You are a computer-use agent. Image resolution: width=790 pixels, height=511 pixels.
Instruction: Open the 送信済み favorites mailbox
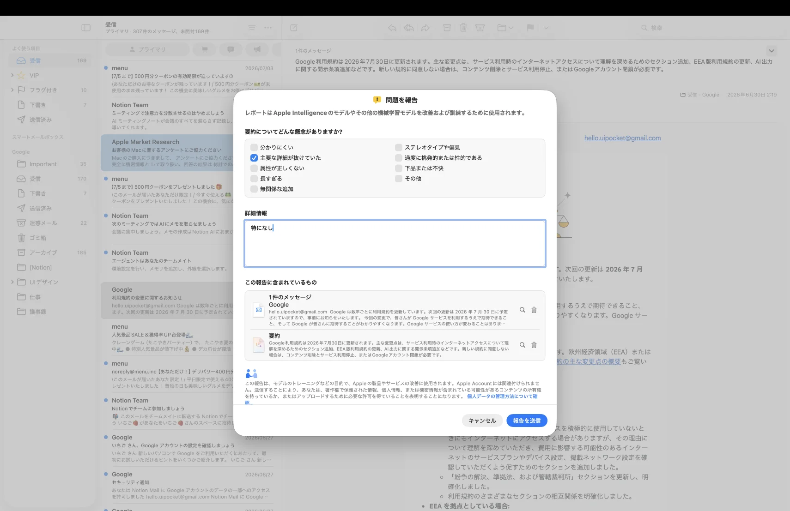50,120
